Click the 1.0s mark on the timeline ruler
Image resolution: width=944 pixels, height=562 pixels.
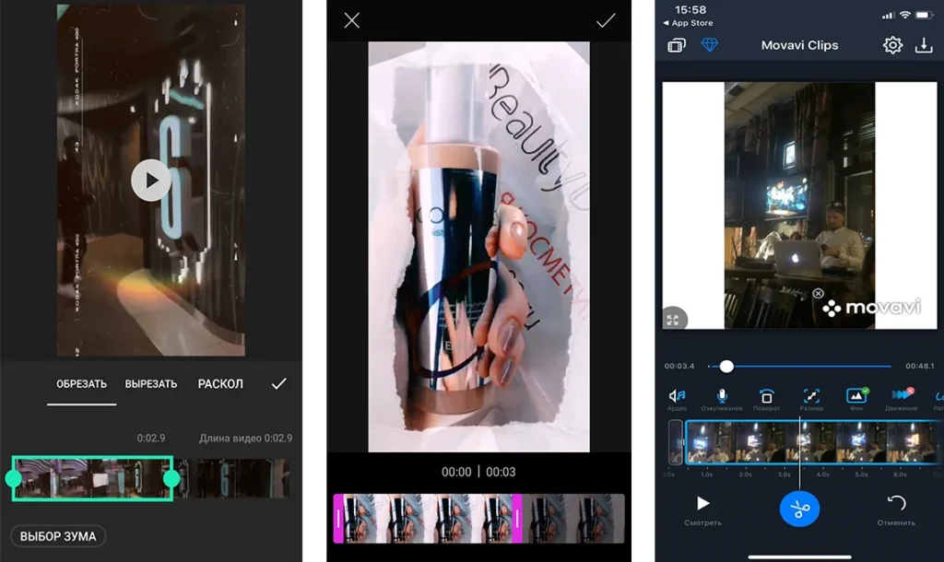click(707, 474)
